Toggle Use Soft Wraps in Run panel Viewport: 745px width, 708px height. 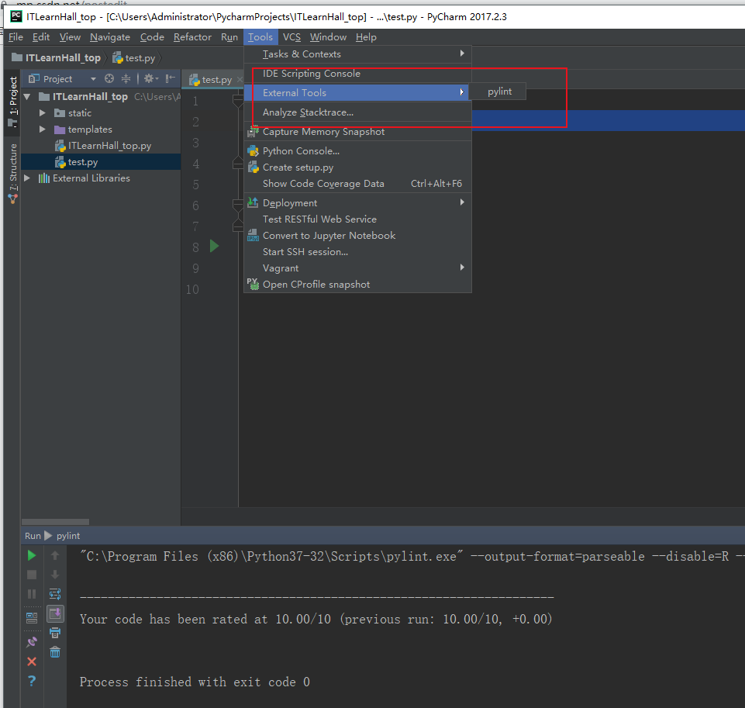(55, 595)
